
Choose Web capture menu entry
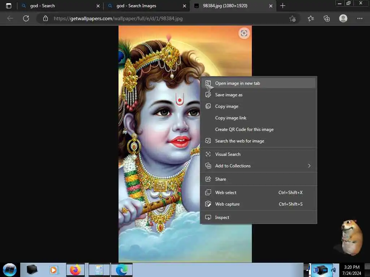point(258,204)
